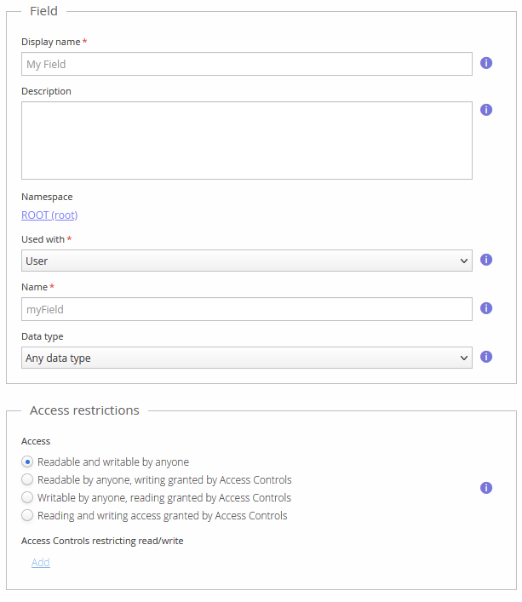Click the info icon beside Description box

point(486,110)
